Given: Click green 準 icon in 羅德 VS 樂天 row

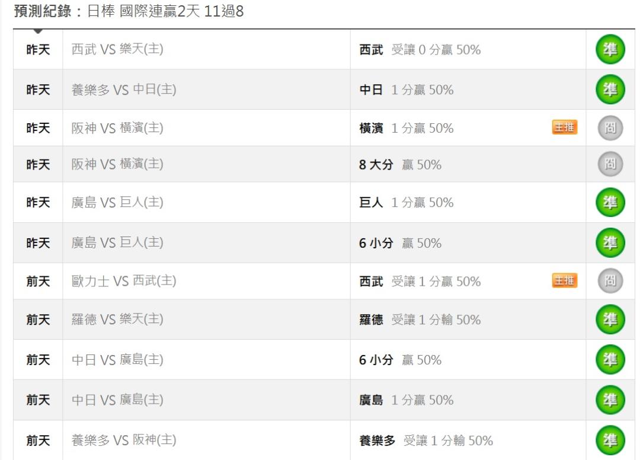Looking at the screenshot, I should click(610, 319).
